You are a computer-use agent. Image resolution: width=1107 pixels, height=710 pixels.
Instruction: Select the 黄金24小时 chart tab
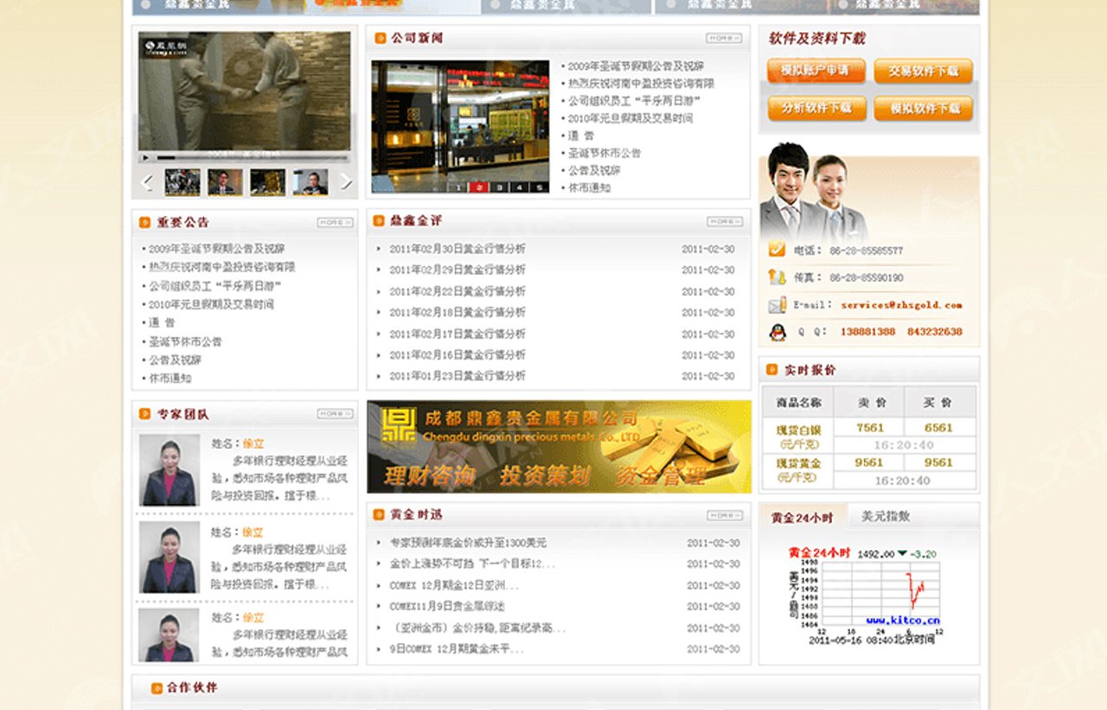[x=803, y=517]
